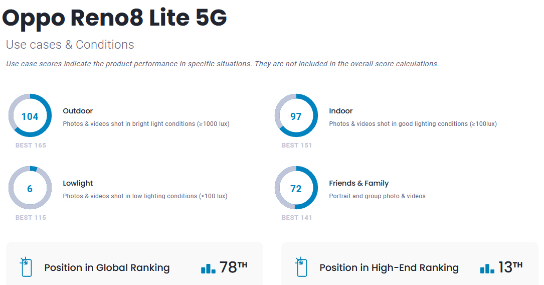This screenshot has height=285, width=544.
Task: Click the Outdoor use case label
Action: tap(78, 111)
